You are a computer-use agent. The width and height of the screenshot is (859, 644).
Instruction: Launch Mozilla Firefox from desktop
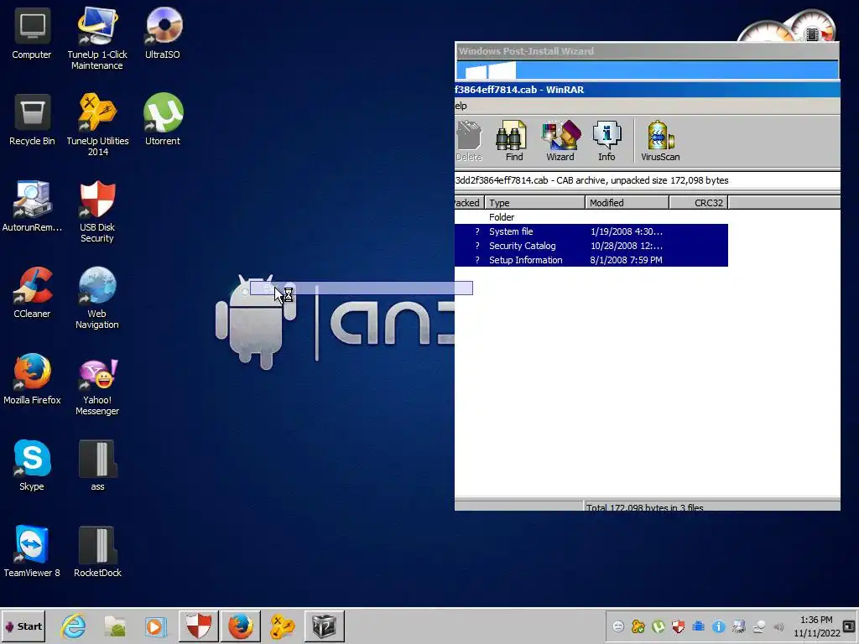coord(32,379)
